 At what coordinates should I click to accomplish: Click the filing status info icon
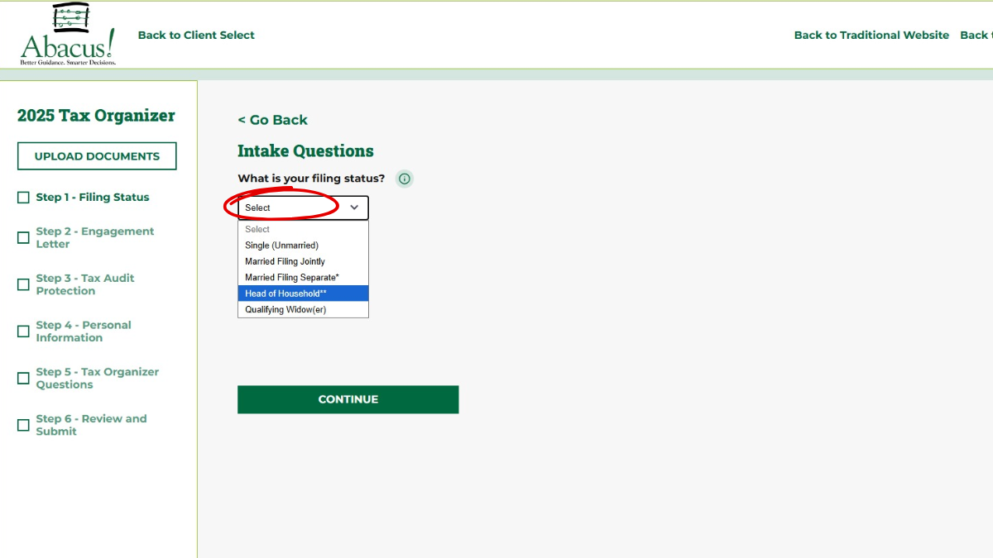click(x=404, y=179)
